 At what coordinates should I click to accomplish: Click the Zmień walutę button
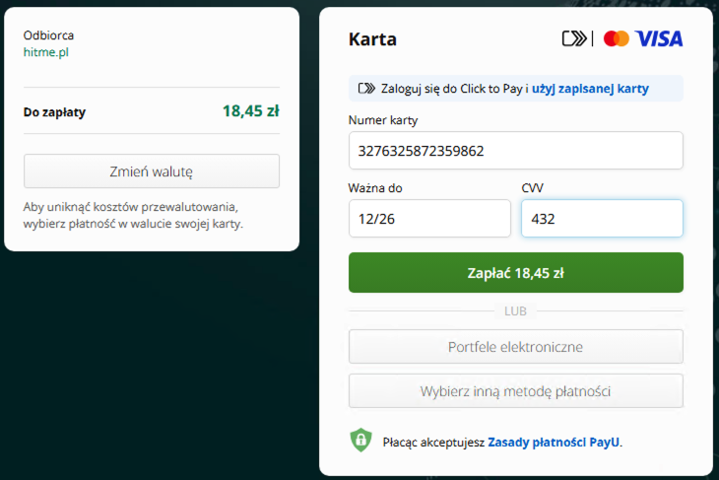point(152,171)
